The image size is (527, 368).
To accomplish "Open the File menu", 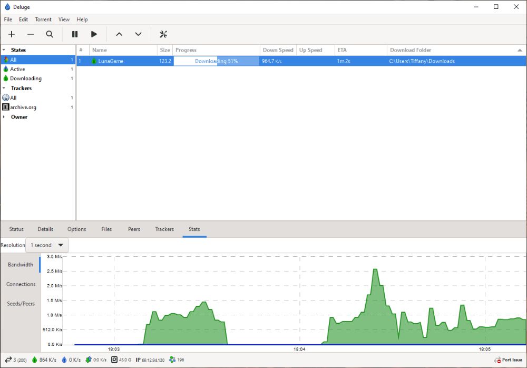I will [8, 20].
